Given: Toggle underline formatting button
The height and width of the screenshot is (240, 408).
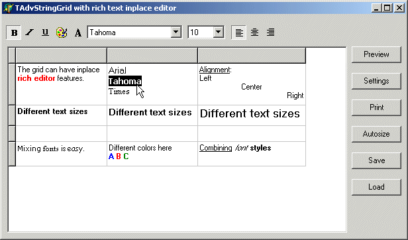Looking at the screenshot, I should [x=46, y=32].
